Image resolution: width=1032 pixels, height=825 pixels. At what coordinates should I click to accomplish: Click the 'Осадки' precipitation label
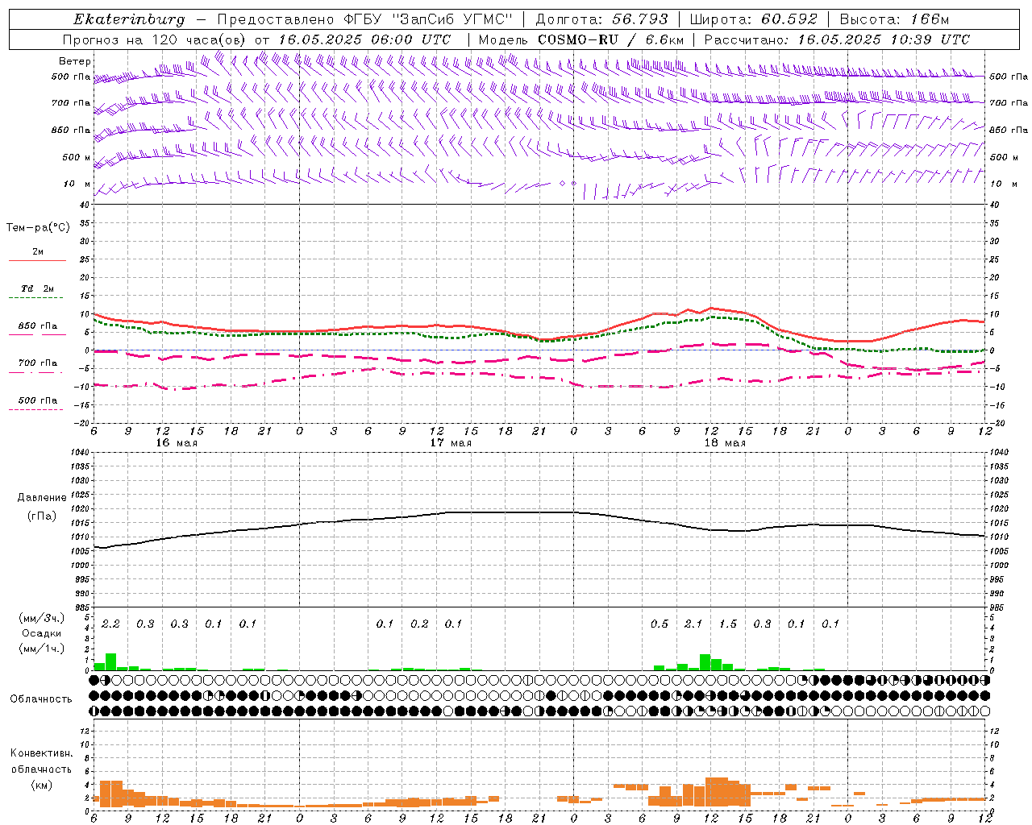[x=41, y=633]
